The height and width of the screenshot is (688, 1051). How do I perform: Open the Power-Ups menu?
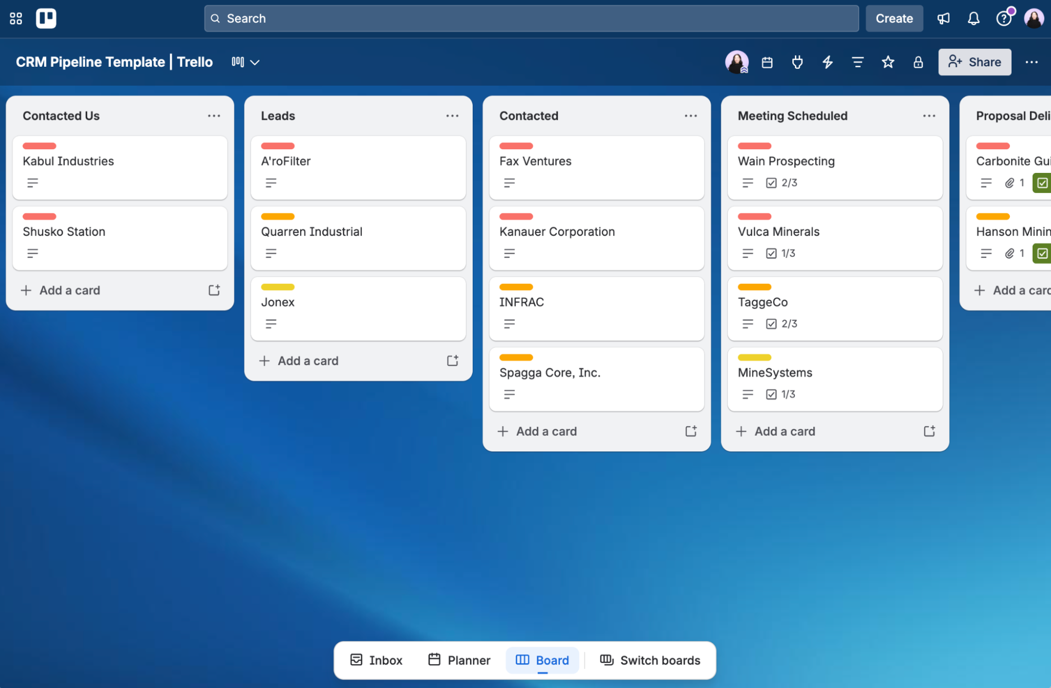[x=797, y=62]
